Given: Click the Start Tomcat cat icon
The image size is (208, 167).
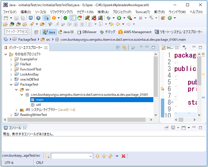Looking at the screenshot, I should (87, 18).
